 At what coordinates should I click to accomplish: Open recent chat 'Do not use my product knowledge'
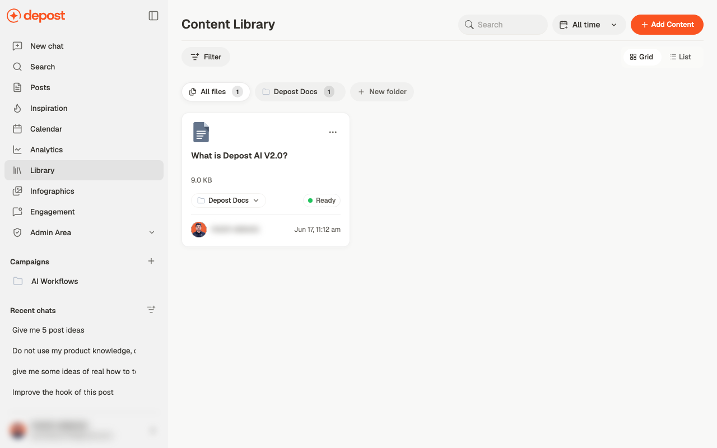(74, 351)
